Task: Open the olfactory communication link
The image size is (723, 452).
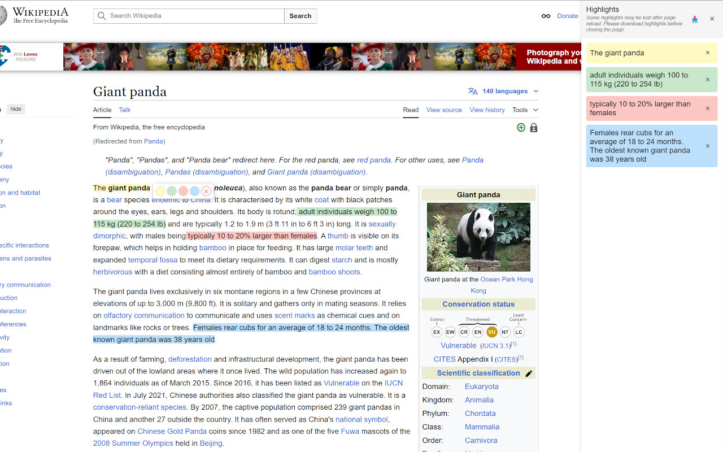Action: point(144,315)
